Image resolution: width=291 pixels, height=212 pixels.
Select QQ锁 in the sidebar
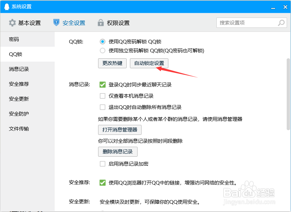pos(28,54)
